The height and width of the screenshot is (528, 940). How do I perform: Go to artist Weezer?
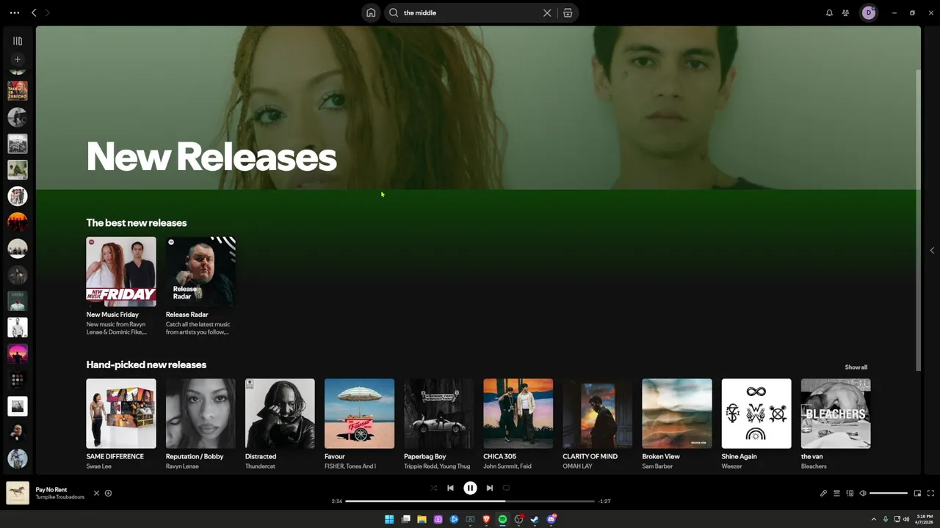pyautogui.click(x=731, y=466)
